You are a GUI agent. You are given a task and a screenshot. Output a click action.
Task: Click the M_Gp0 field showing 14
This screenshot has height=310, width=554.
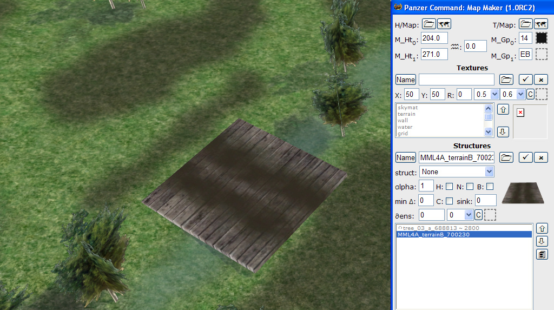525,38
